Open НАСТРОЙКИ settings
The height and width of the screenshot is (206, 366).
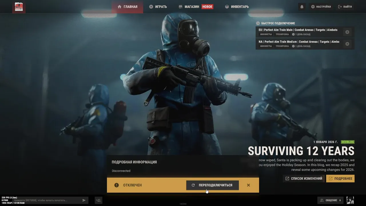321,7
